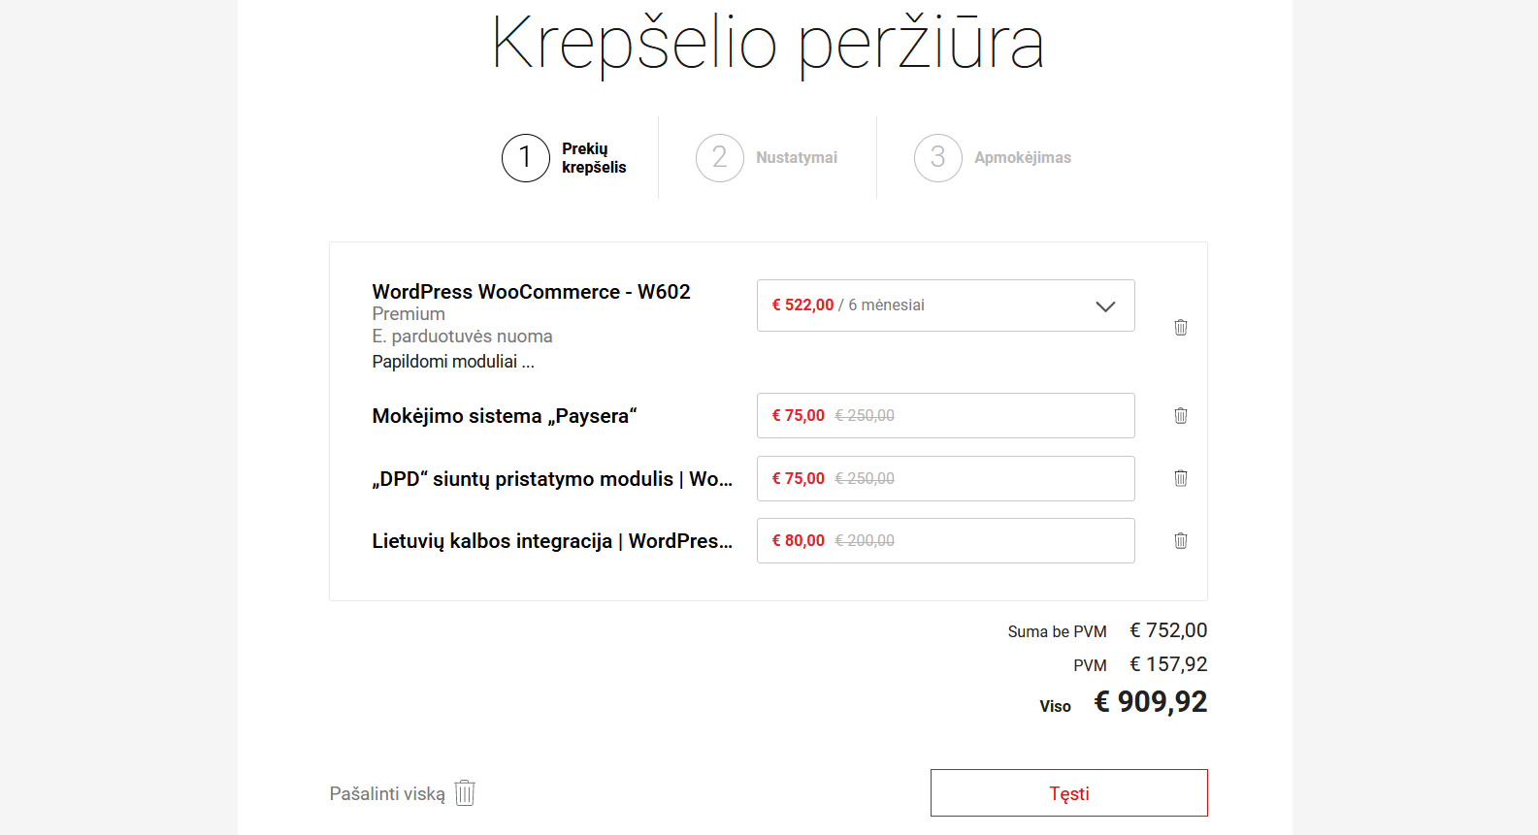Click the DPD module price field
The height and width of the screenshot is (835, 1538).
click(946, 478)
